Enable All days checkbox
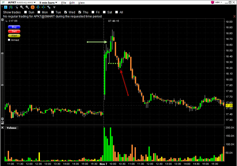This screenshot has height=166, width=237. click(117, 12)
